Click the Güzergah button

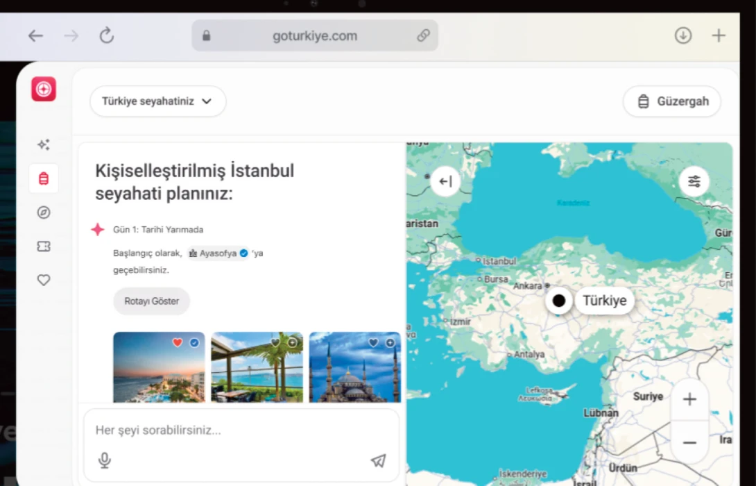point(671,101)
